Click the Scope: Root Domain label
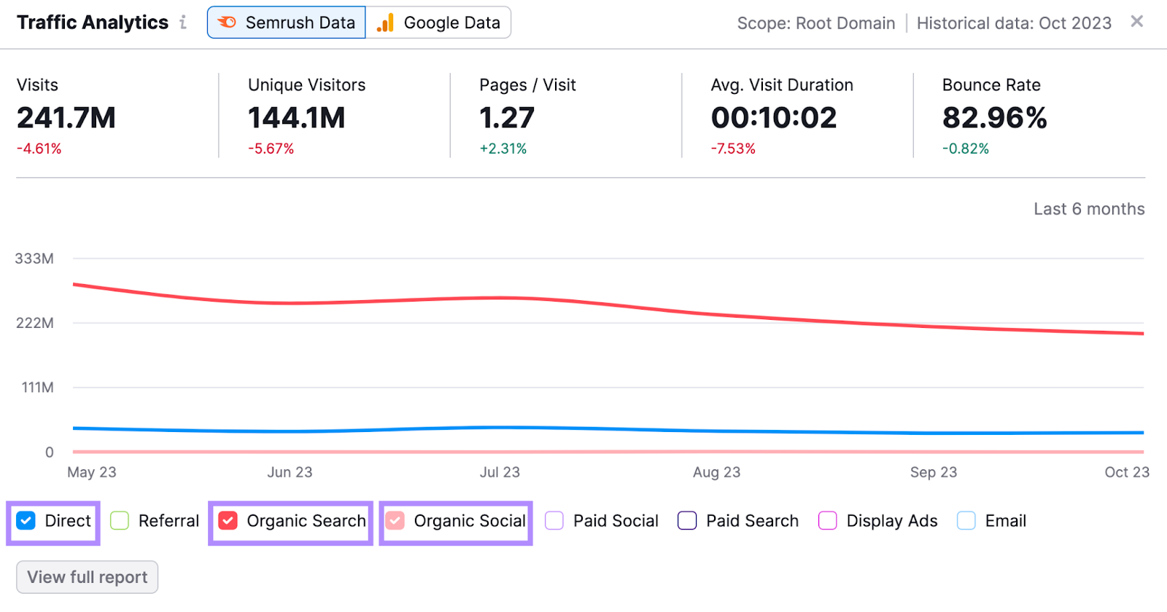 [x=816, y=23]
